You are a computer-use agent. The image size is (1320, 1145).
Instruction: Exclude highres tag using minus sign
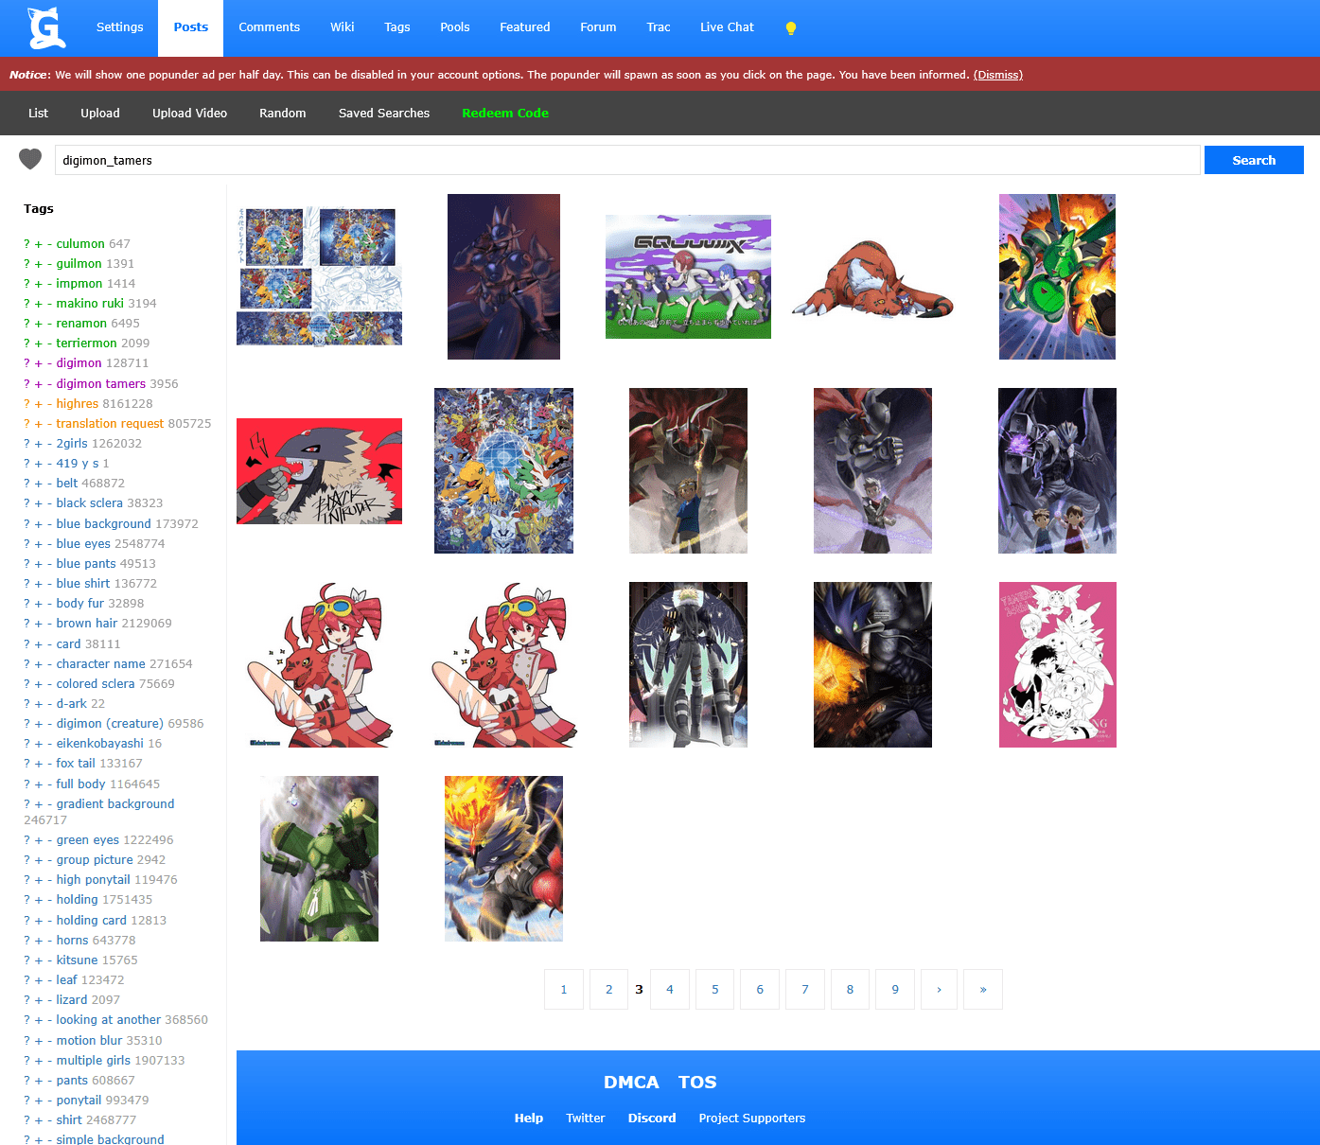click(49, 404)
